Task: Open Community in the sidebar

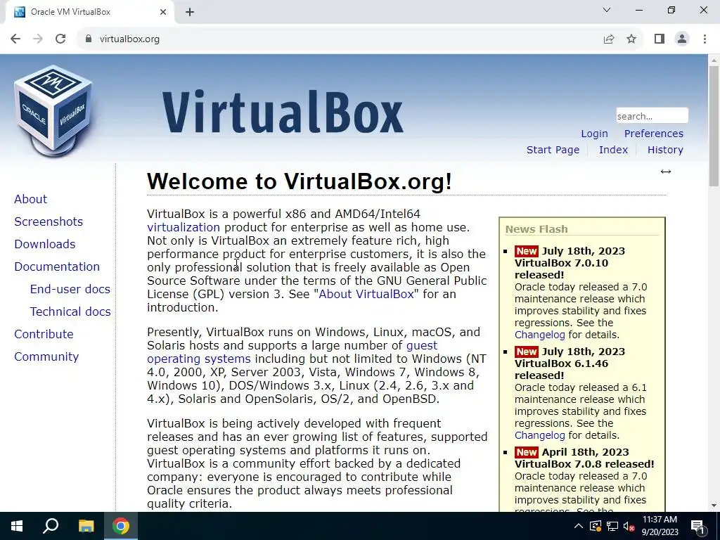Action: pos(46,356)
